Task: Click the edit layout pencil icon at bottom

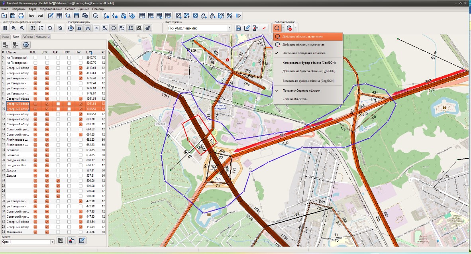Action: [82, 240]
